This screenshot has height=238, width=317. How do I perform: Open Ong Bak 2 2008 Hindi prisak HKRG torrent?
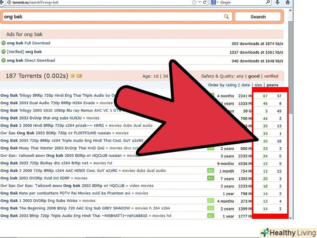point(52,126)
